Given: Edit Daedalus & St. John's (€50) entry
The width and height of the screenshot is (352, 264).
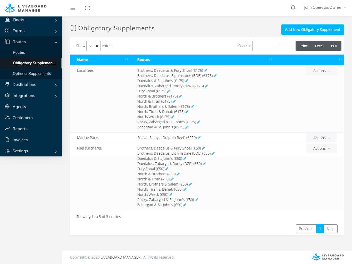Looking at the screenshot, I should (185, 159).
